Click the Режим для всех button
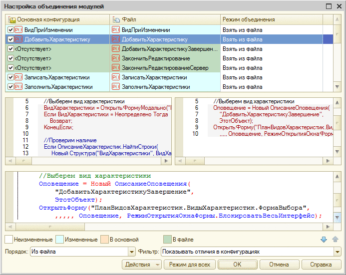Image resolution: width=346 pixels, height=275 pixels. click(189, 265)
